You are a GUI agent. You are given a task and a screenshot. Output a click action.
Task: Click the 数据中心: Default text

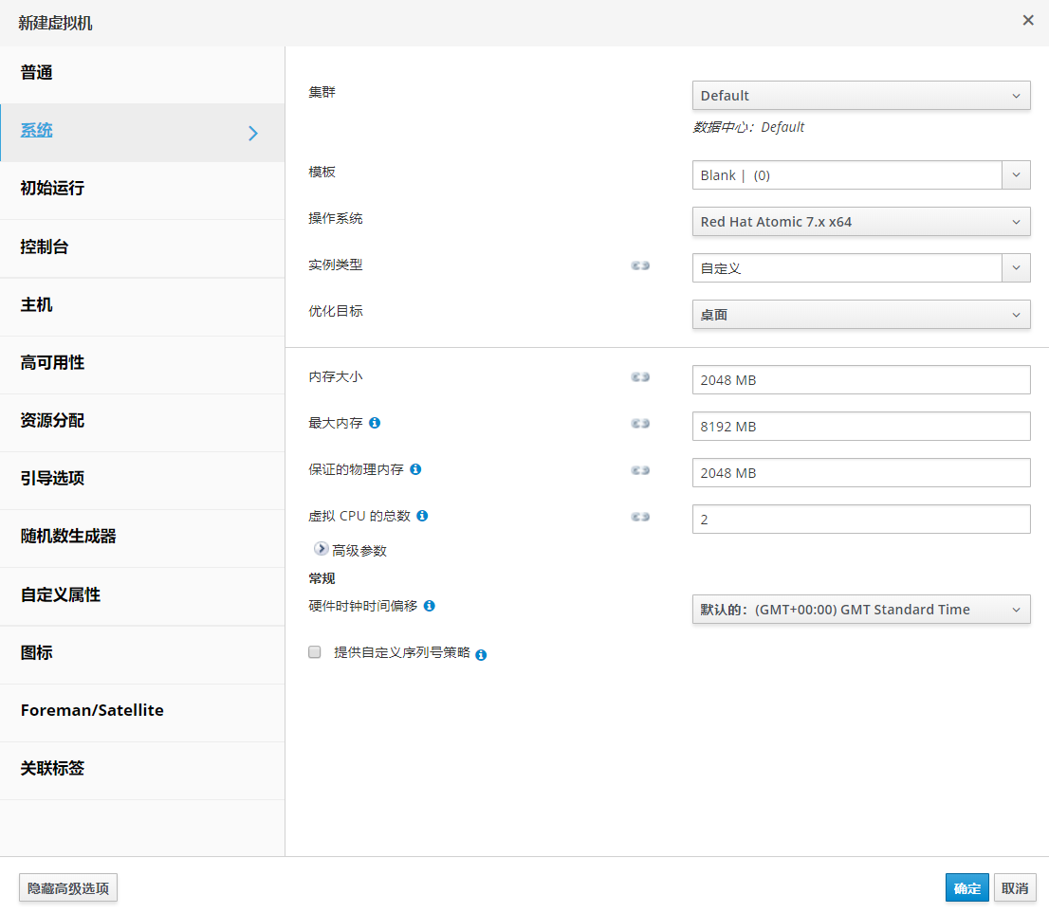coord(748,127)
